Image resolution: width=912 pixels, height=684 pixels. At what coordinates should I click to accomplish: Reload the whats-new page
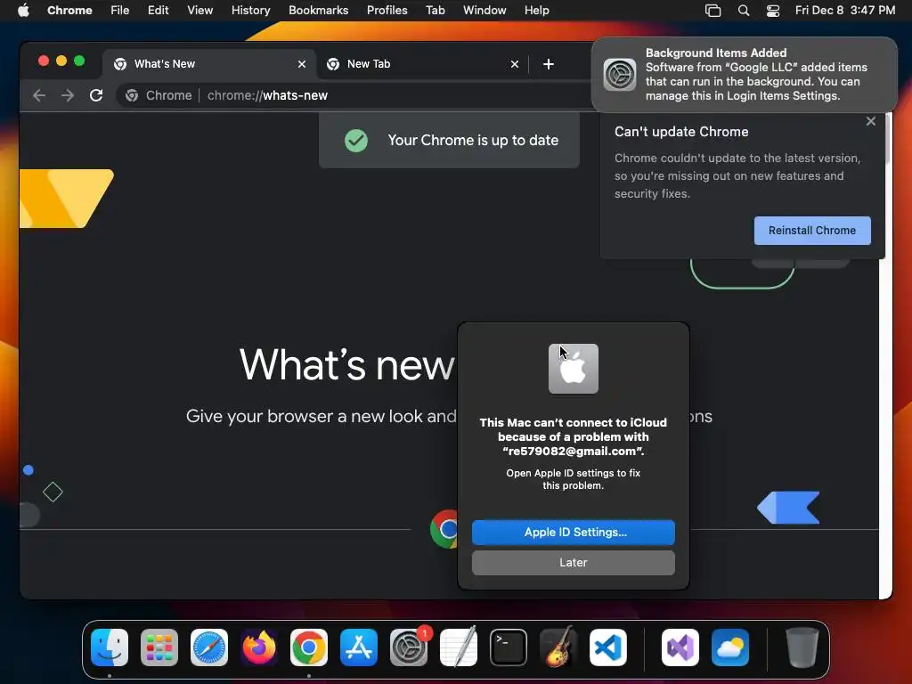pos(96,95)
